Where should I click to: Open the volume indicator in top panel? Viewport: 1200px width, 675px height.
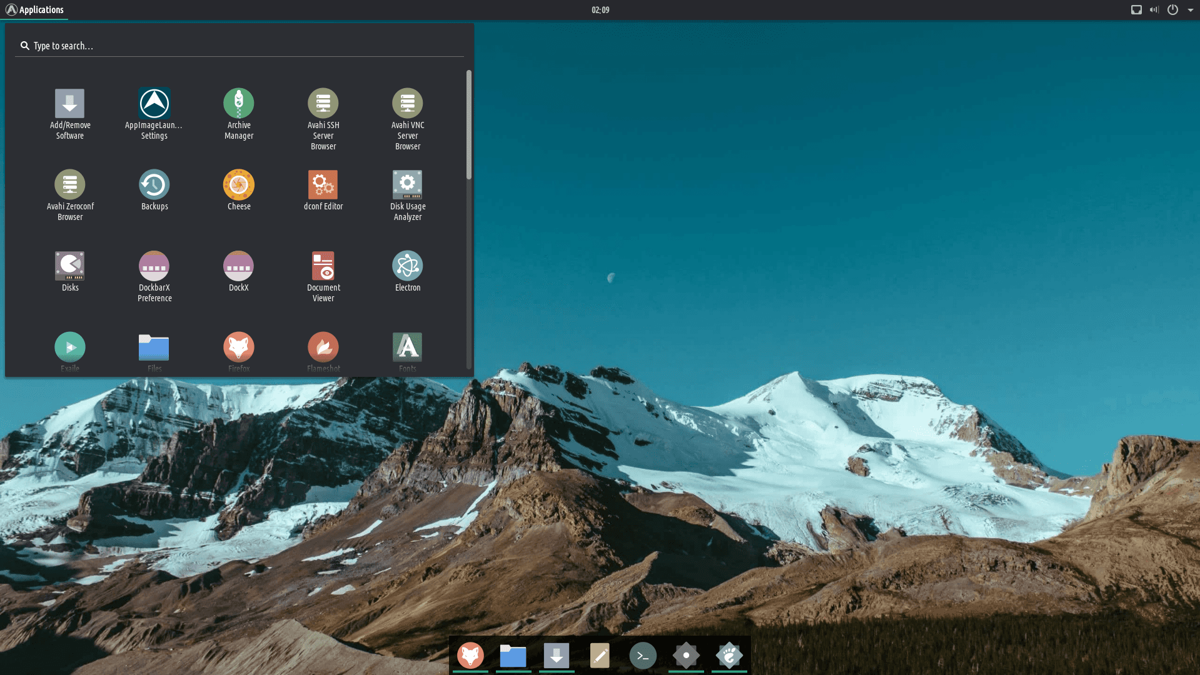coord(1154,9)
